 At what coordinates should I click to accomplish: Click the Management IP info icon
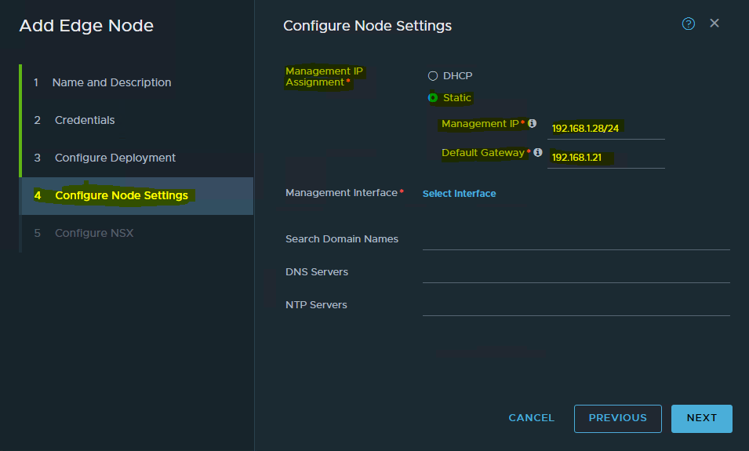coord(532,123)
